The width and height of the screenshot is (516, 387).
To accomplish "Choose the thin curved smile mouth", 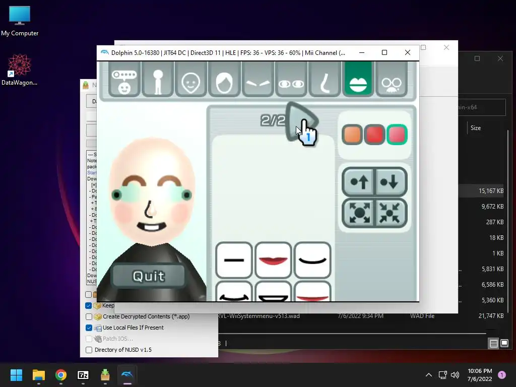I will [312, 260].
